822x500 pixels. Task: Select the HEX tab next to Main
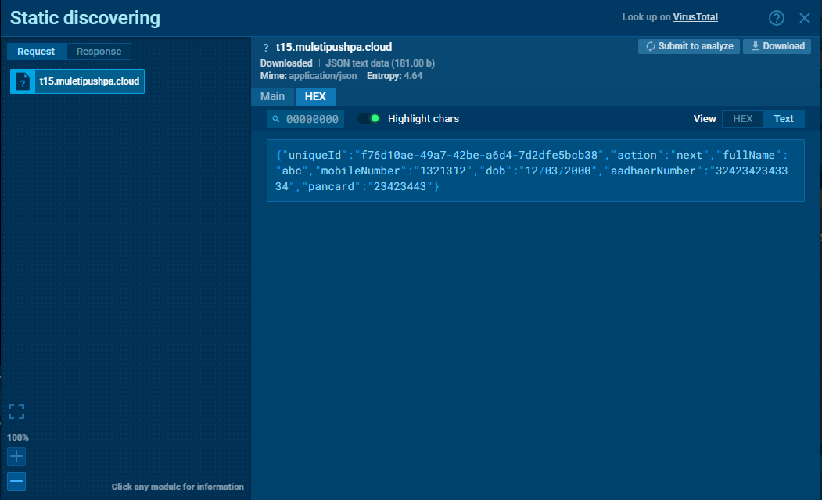coord(315,96)
